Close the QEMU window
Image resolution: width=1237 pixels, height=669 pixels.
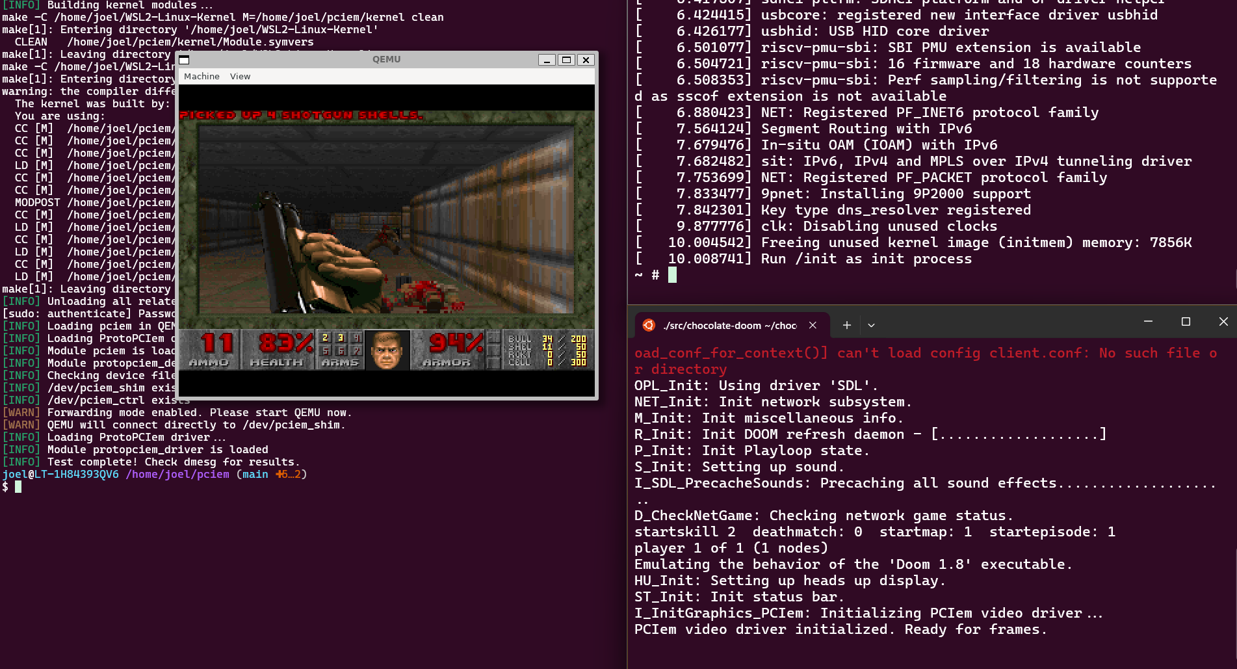[x=586, y=60]
